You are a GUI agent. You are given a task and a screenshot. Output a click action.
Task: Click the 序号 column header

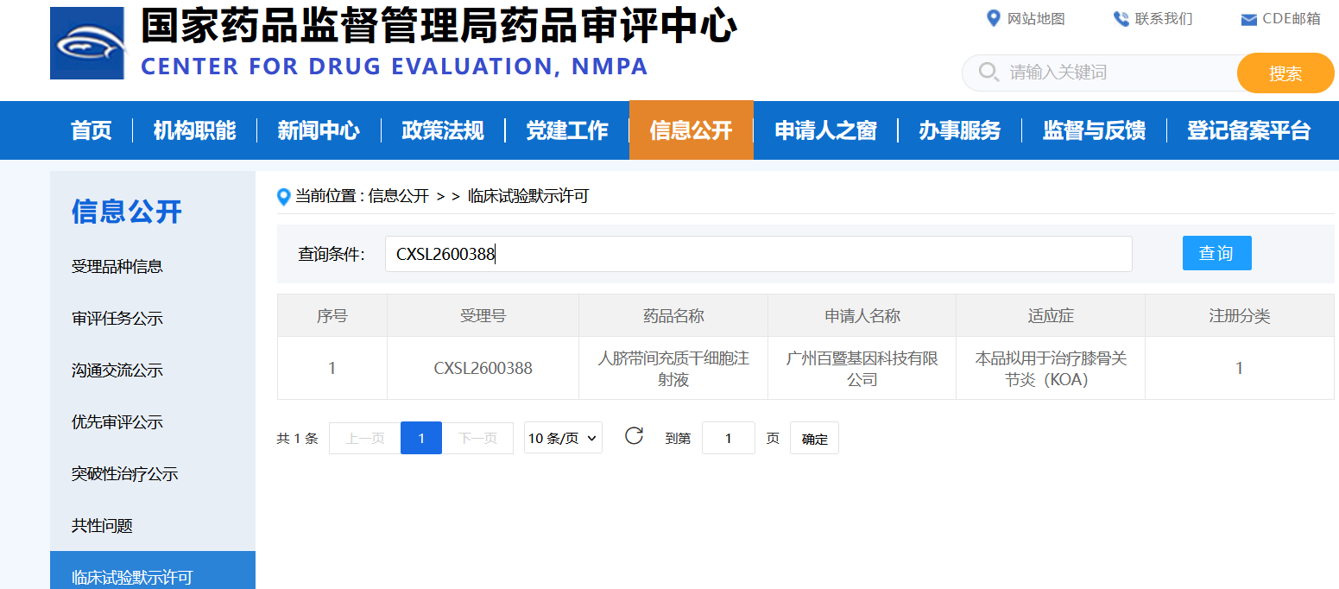[x=332, y=316]
